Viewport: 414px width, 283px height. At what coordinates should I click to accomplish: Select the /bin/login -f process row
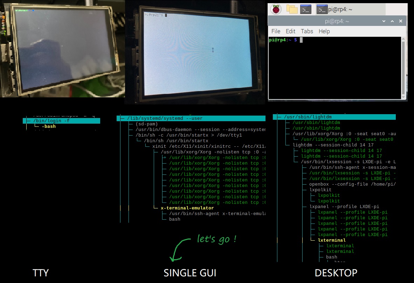[x=61, y=121]
